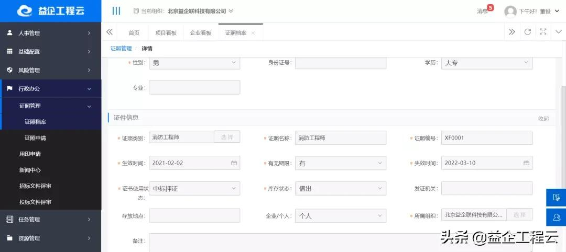Expand 基础配置 menu

[x=50, y=51]
